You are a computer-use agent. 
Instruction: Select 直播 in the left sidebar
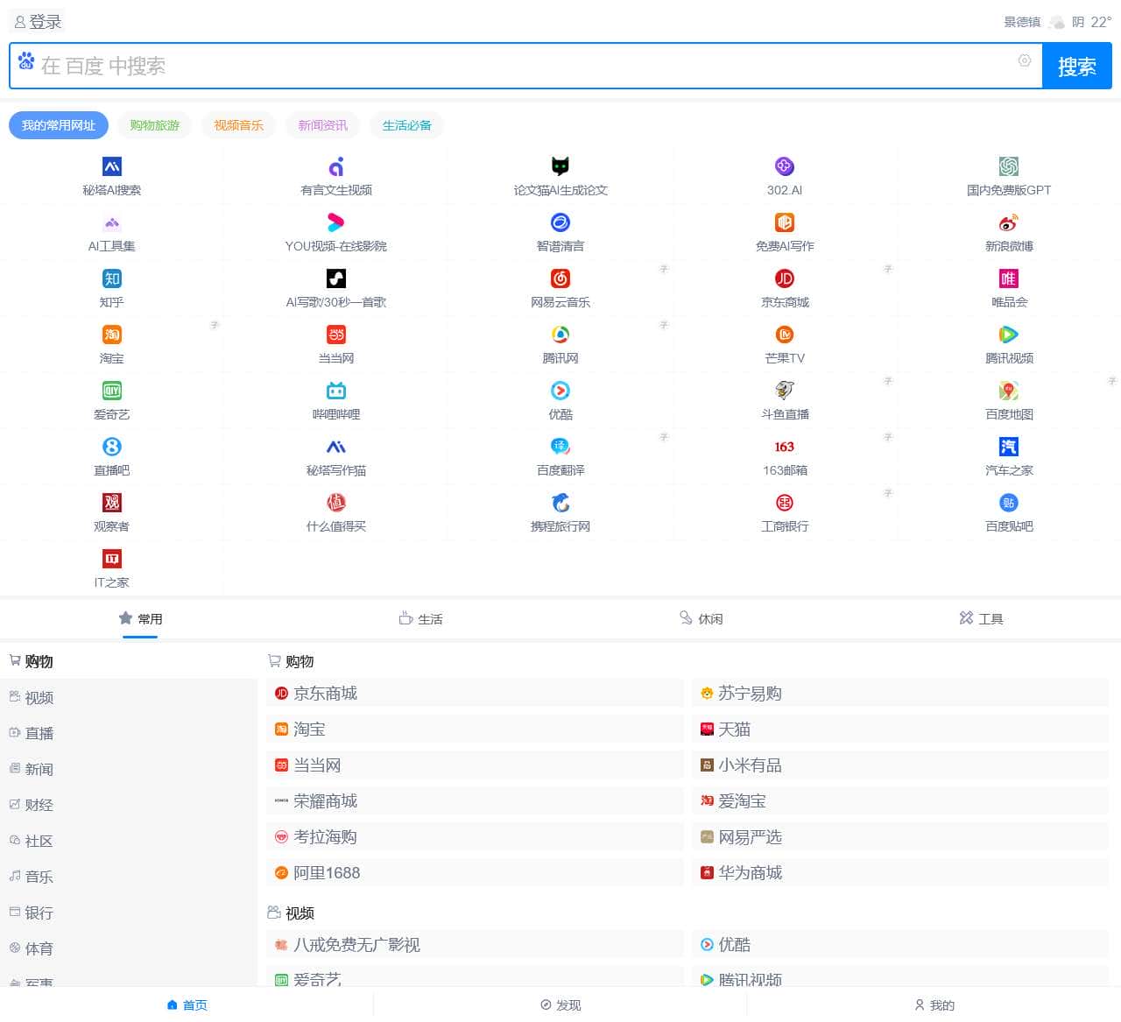(129, 734)
